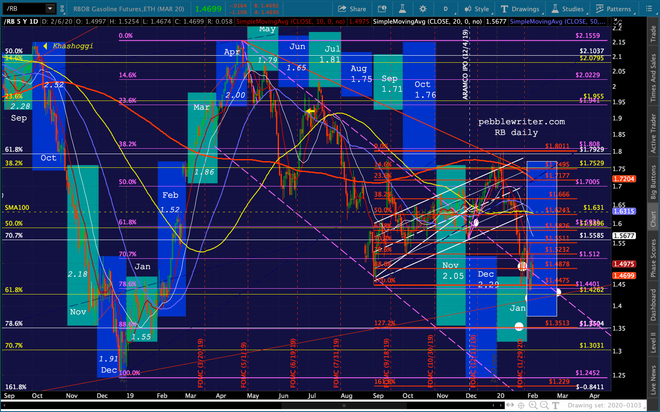This screenshot has height=412, width=660.
Task: Click the SMA100 label on left
Action: (17, 208)
